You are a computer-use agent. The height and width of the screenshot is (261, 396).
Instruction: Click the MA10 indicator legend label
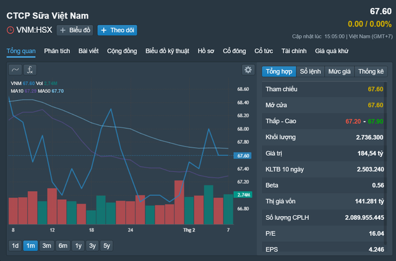coord(17,91)
